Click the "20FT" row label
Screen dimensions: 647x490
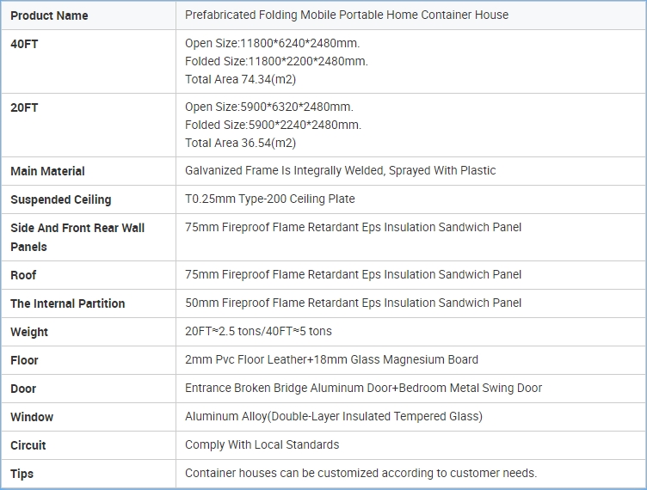point(24,107)
